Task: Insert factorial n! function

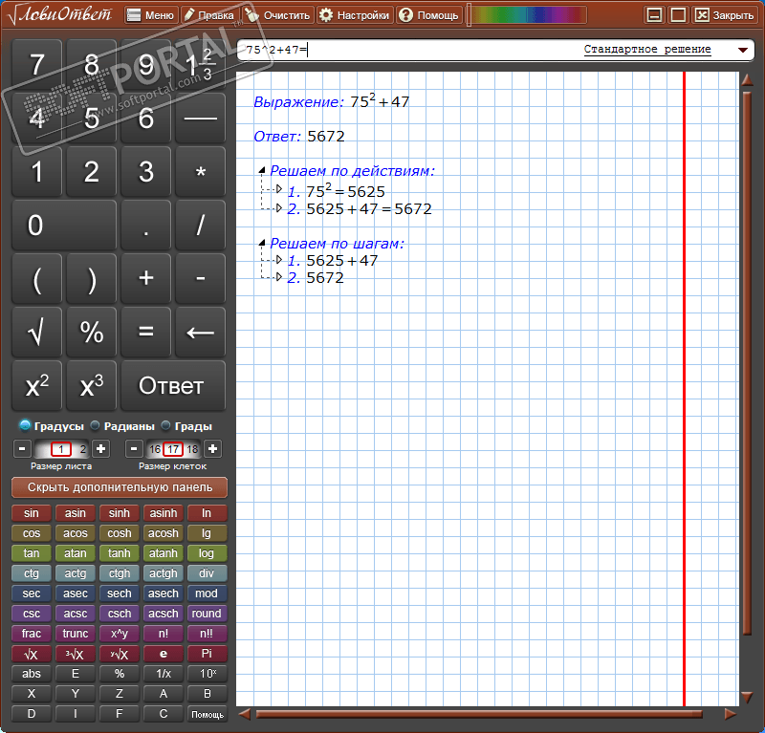Action: pyautogui.click(x=163, y=634)
